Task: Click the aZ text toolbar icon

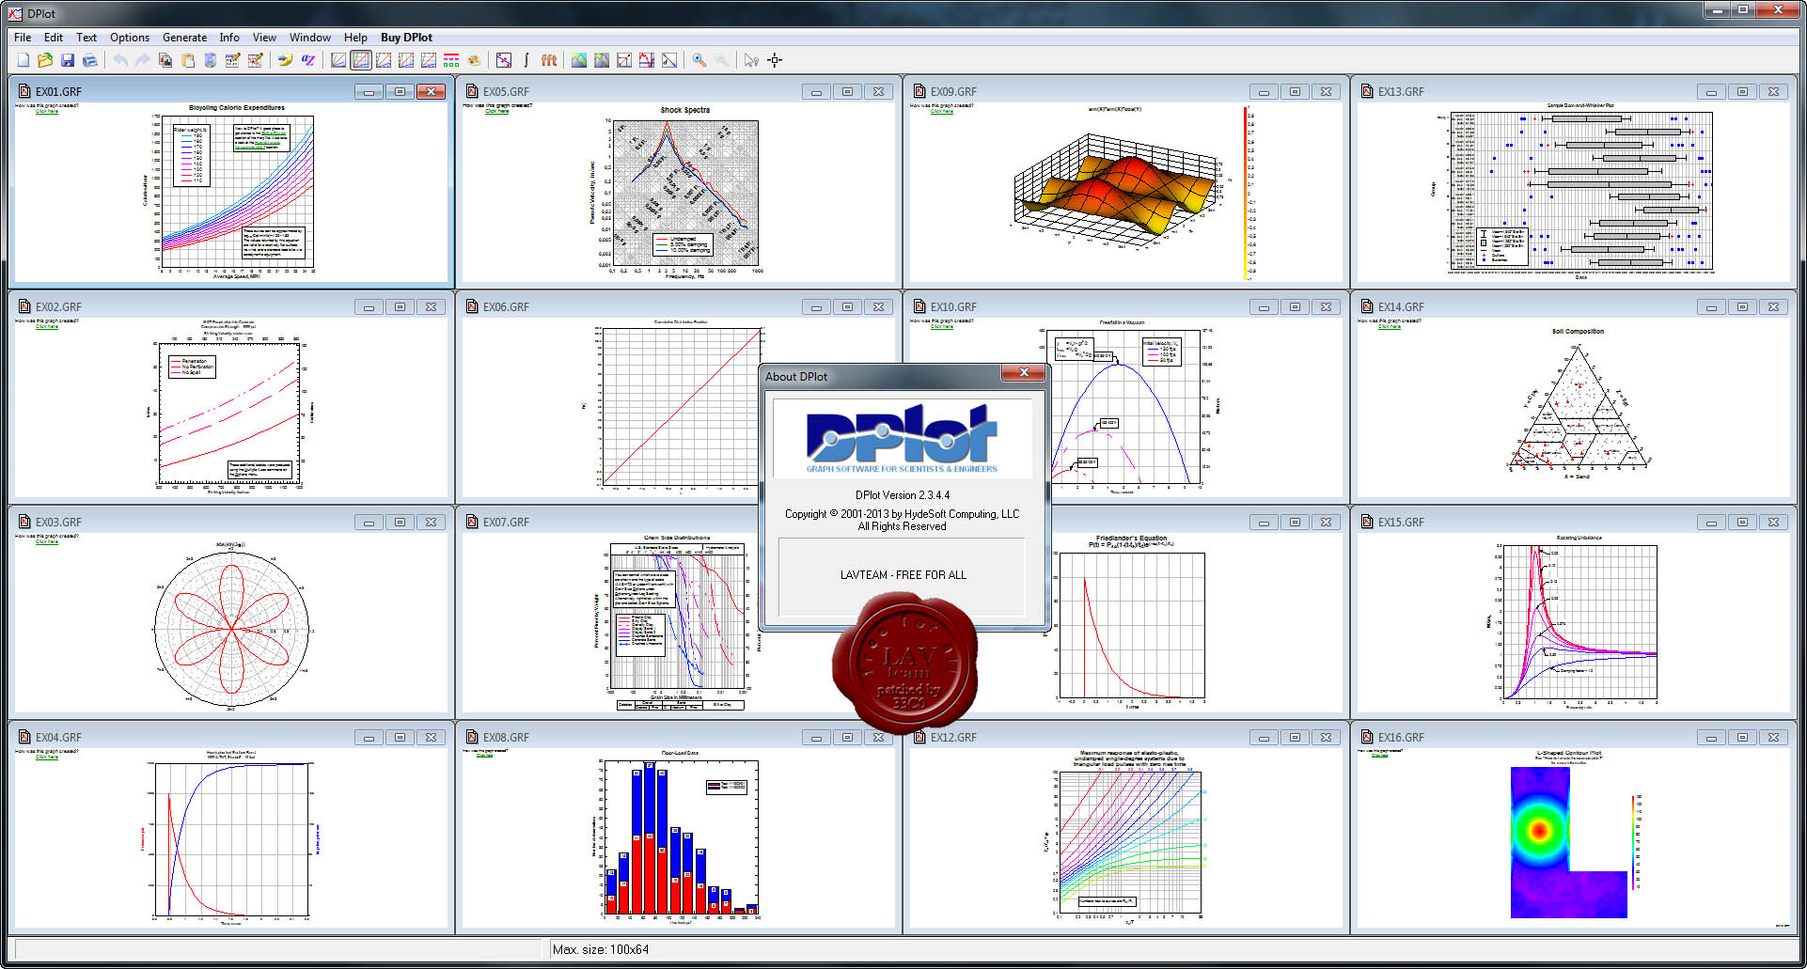Action: (308, 60)
